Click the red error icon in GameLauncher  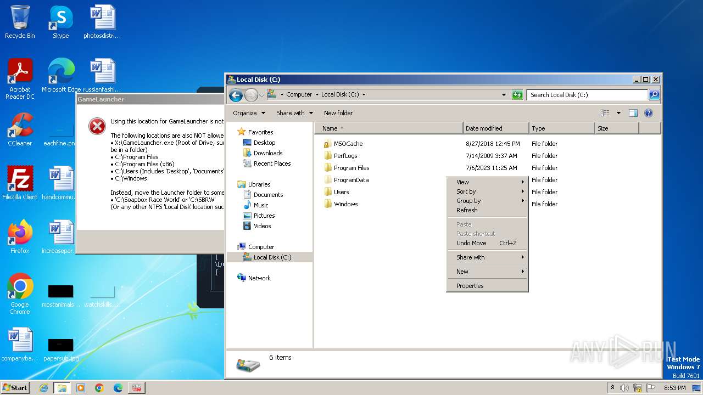click(x=97, y=127)
